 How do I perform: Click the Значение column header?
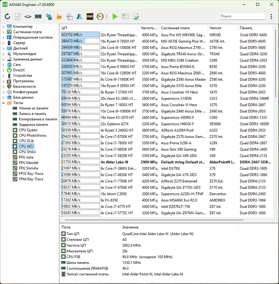coord(179,227)
